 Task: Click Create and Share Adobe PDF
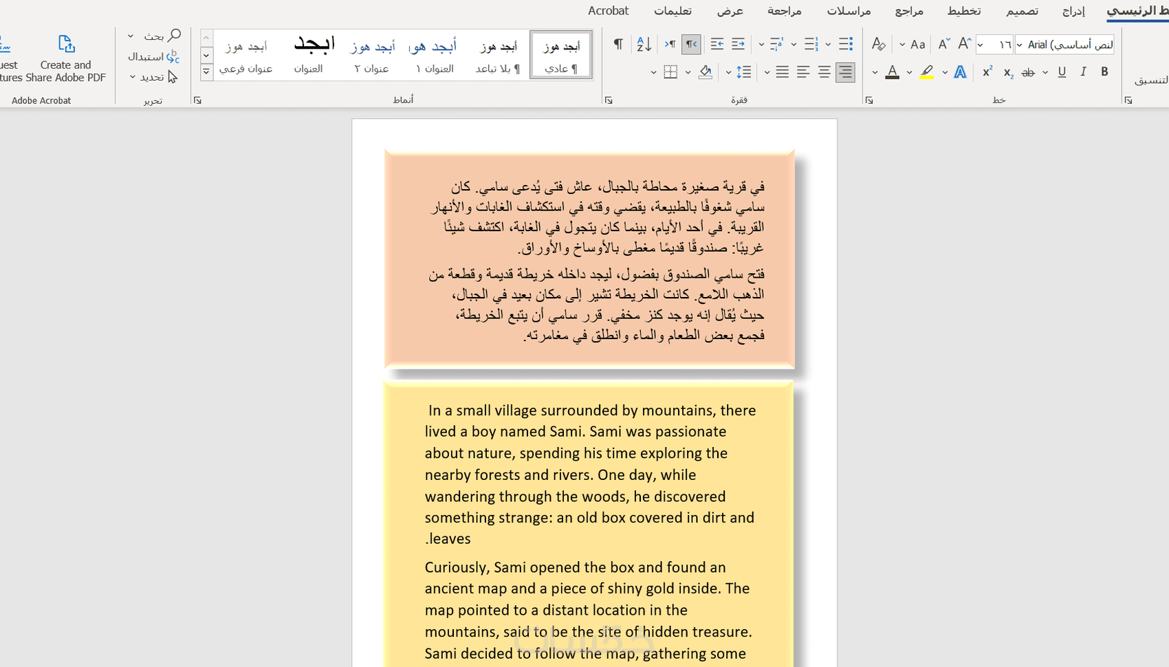point(66,58)
